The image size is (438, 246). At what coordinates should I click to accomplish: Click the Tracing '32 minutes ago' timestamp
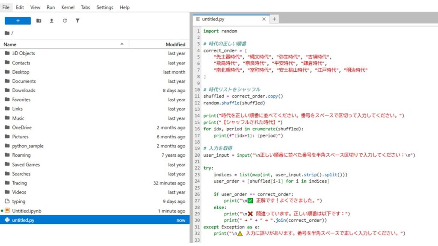coord(169,183)
